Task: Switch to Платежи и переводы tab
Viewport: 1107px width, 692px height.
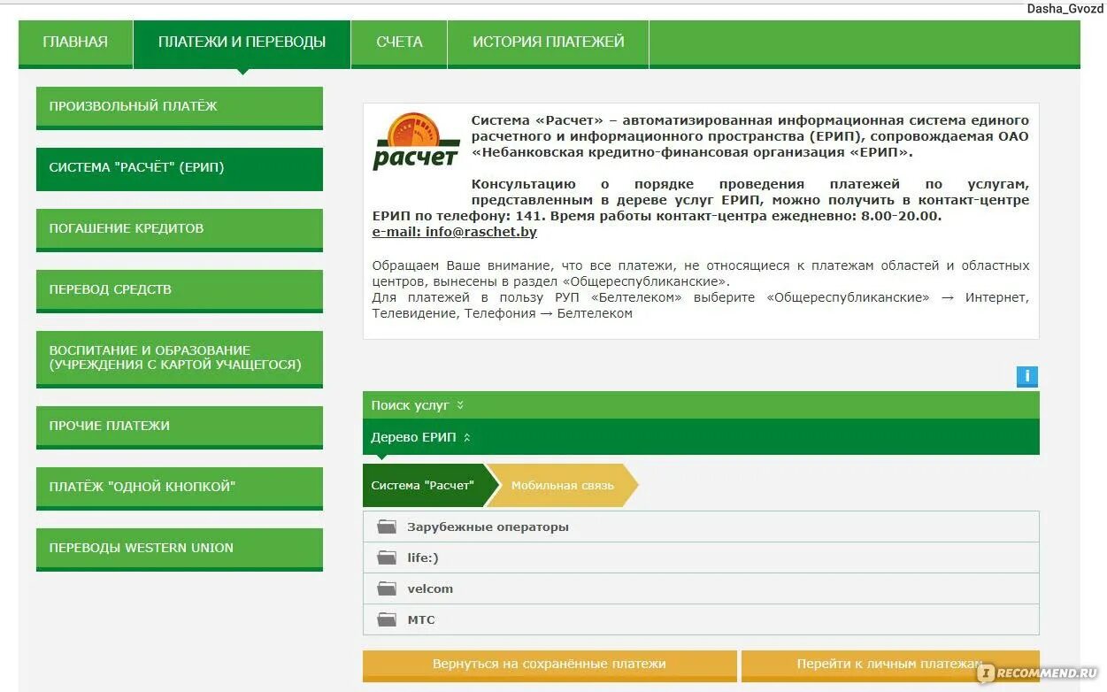Action: pos(242,42)
